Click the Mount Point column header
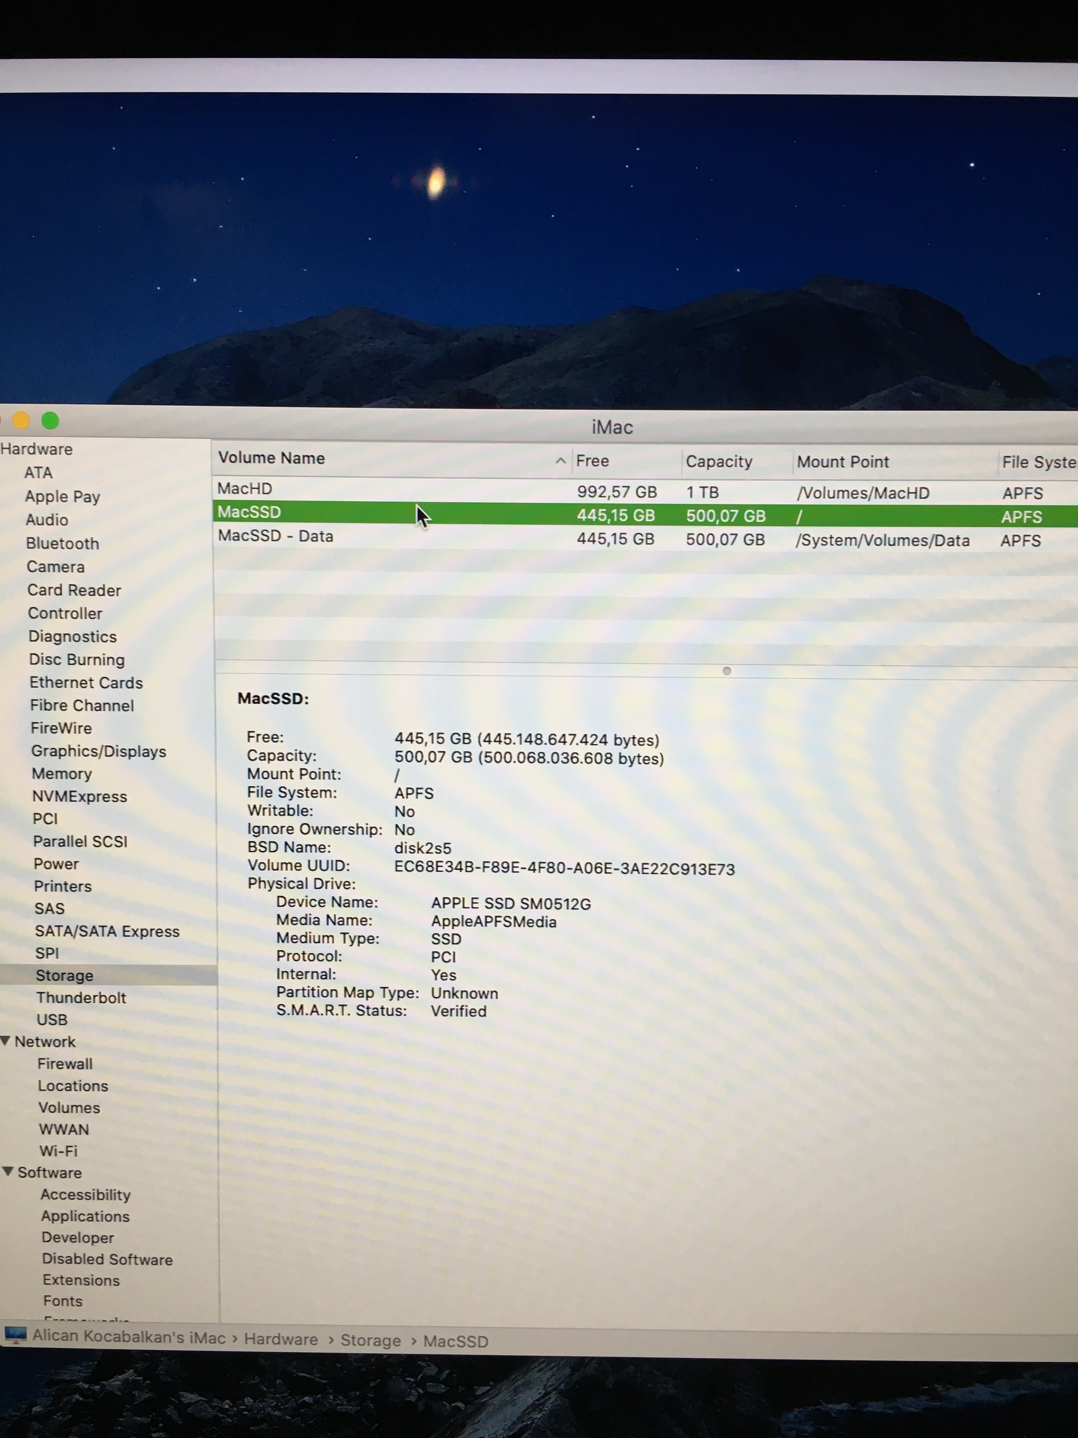This screenshot has height=1438, width=1078. point(843,462)
